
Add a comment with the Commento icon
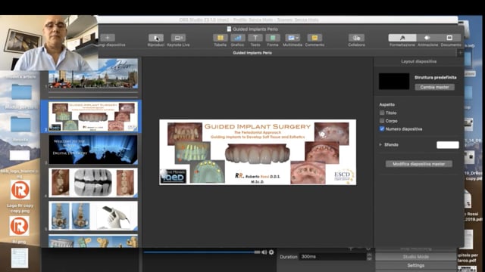(x=314, y=38)
